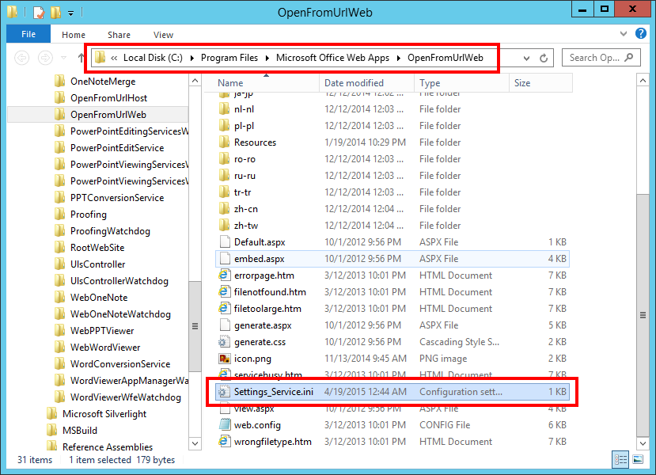Image resolution: width=656 pixels, height=475 pixels.
Task: Click navigation pane scroll up arrow
Action: [x=195, y=81]
